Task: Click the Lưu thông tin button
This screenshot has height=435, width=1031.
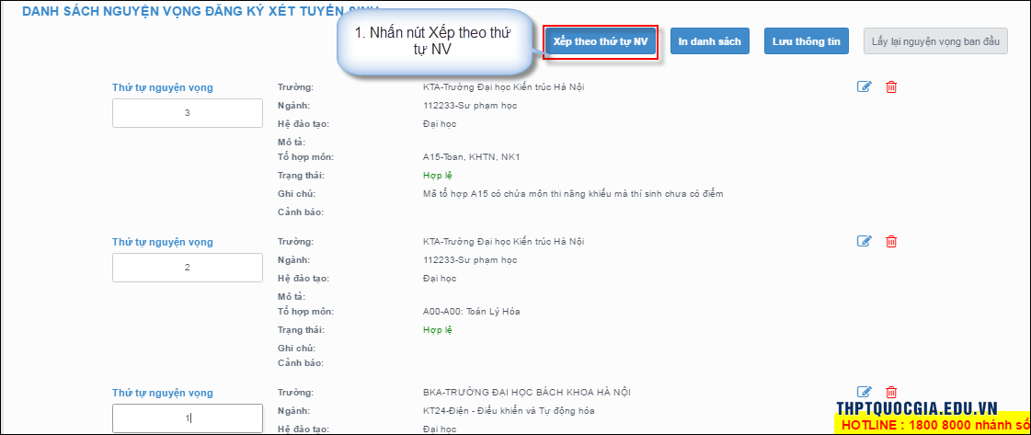Action: point(806,40)
